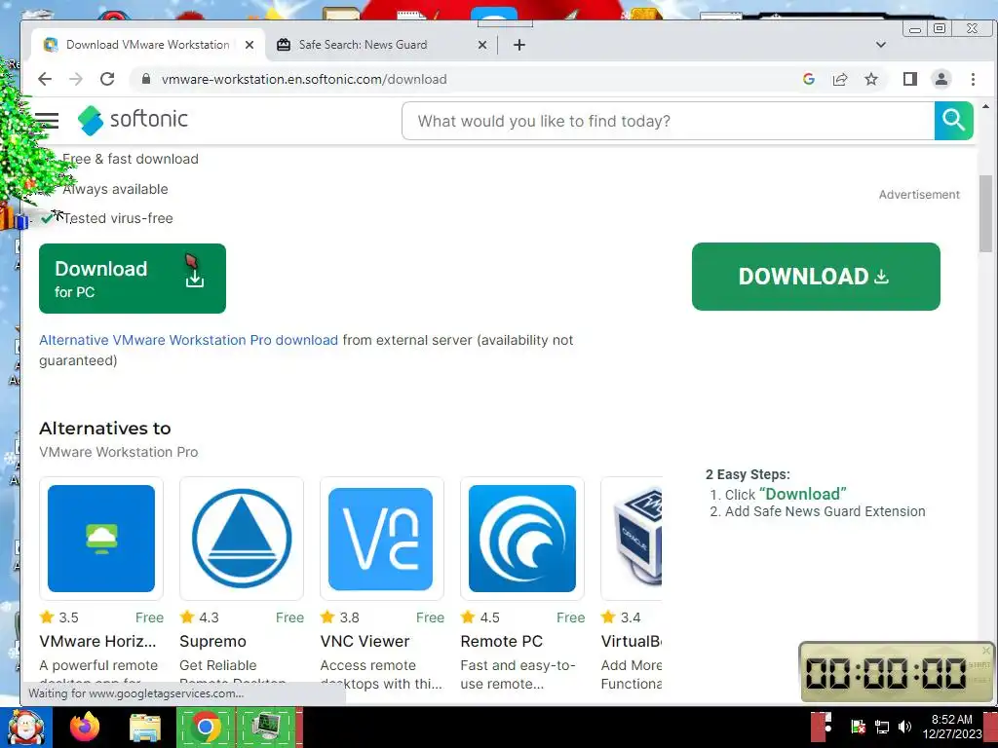Image resolution: width=998 pixels, height=748 pixels.
Task: Go back to the previous page
Action: coord(45,79)
